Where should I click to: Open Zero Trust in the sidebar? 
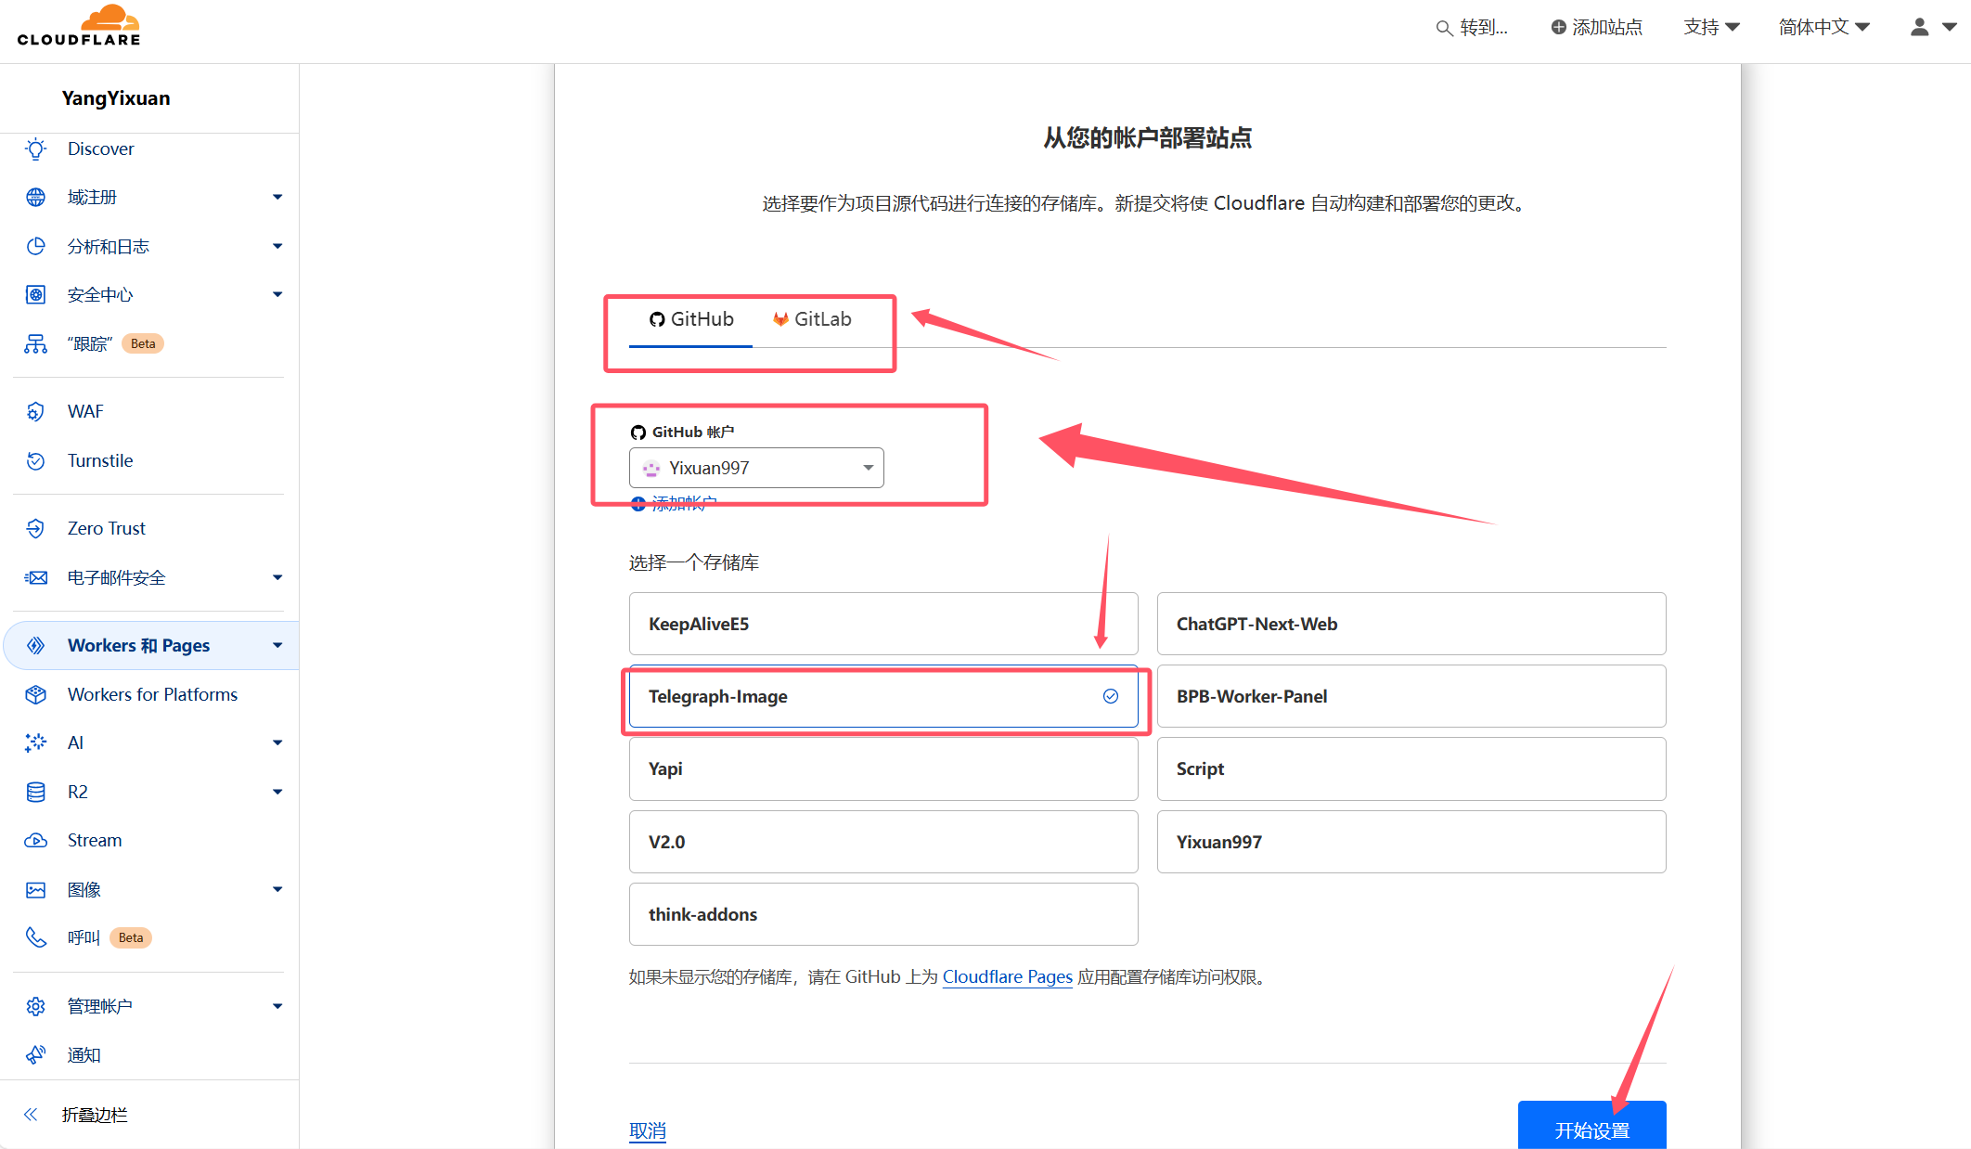107,528
